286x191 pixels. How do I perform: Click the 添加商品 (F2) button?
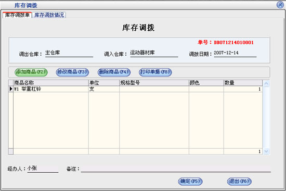coord(31,72)
